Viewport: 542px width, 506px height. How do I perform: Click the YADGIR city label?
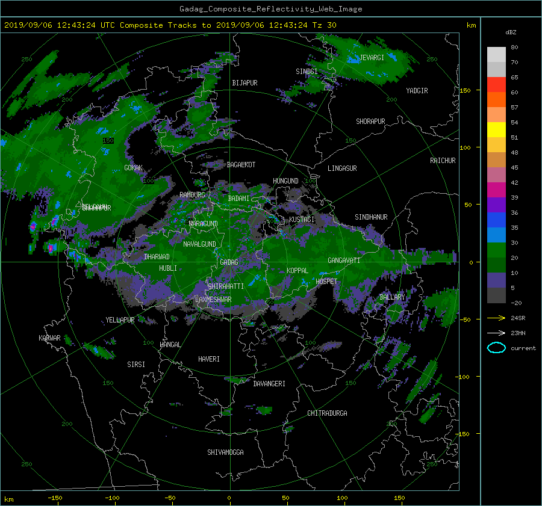click(417, 91)
